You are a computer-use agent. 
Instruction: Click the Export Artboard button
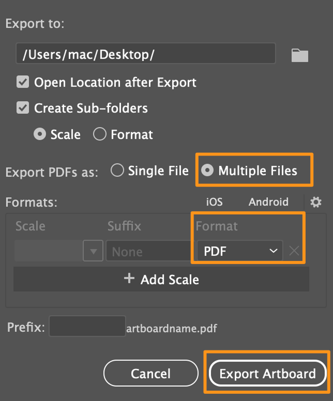[267, 373]
